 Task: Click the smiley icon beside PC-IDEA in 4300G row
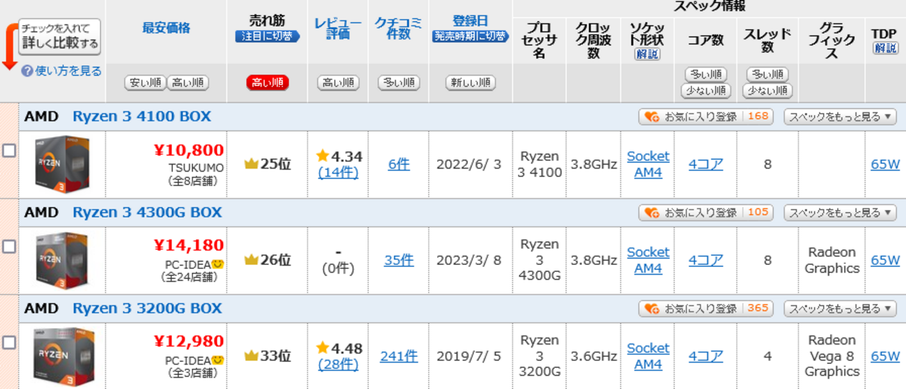click(217, 265)
